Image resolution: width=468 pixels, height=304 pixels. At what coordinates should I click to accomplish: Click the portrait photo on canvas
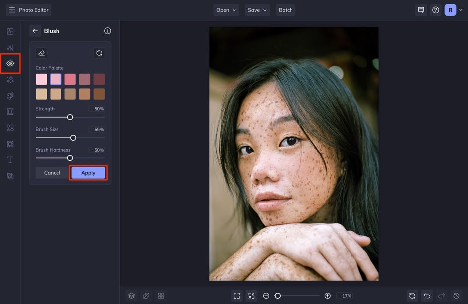pos(293,154)
